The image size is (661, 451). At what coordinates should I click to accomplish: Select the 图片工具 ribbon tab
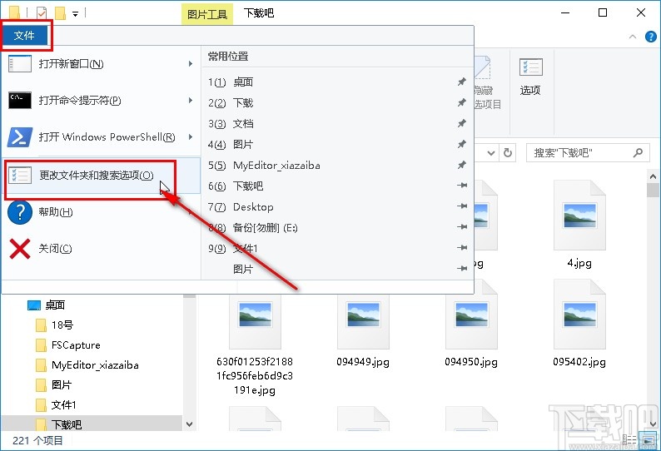coord(207,14)
